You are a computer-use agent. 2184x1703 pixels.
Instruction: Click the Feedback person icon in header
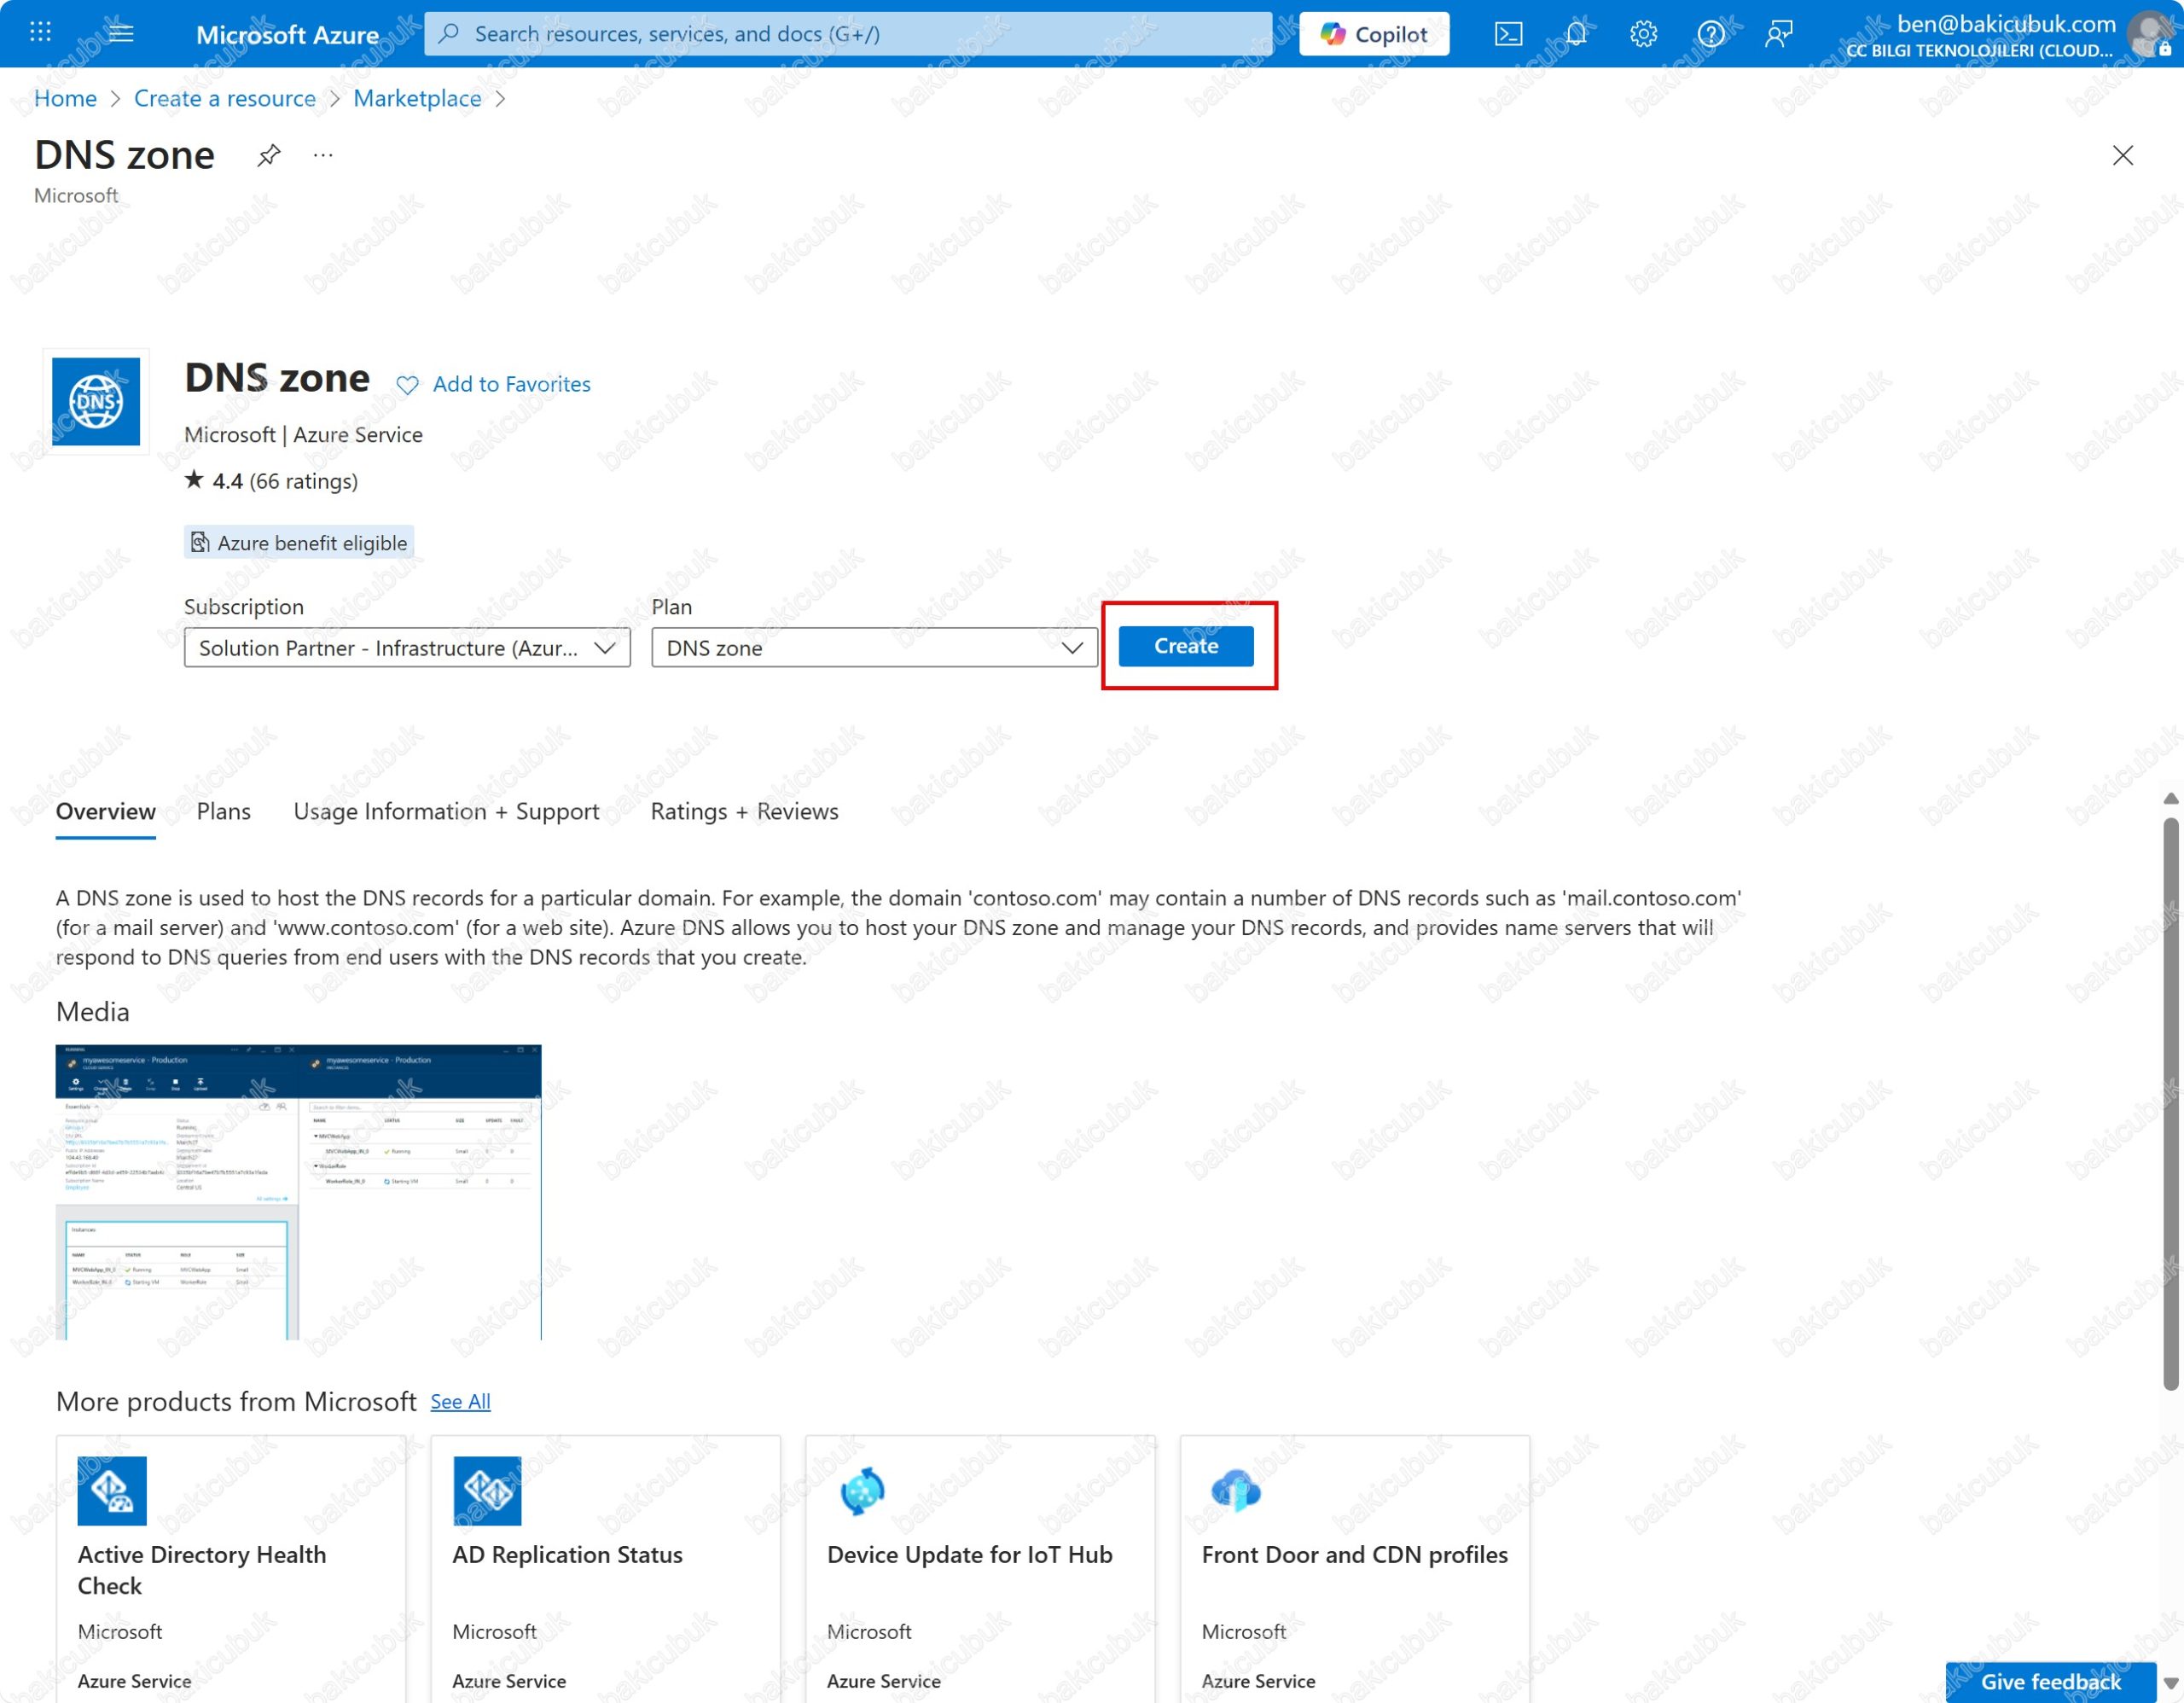tap(1779, 34)
